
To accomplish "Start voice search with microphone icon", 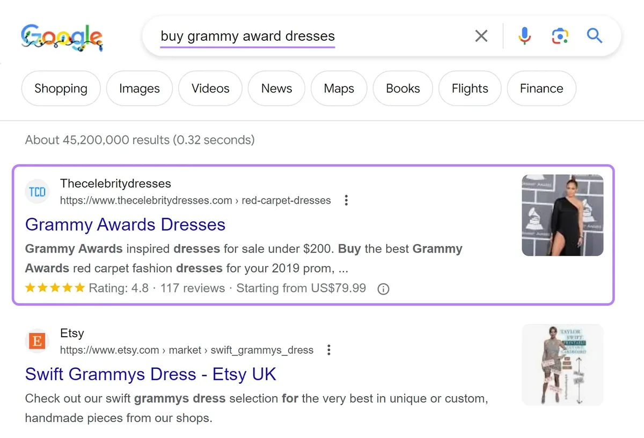I will (x=525, y=36).
